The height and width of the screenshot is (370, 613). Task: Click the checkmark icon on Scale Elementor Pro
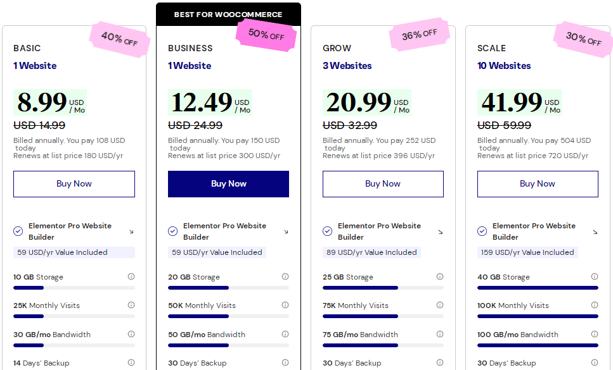[482, 231]
